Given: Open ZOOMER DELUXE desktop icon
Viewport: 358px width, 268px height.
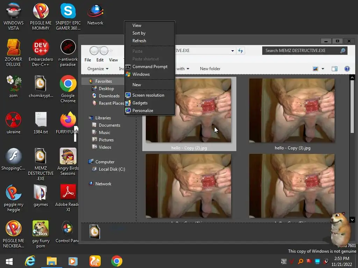Looking at the screenshot, I should click(14, 53).
